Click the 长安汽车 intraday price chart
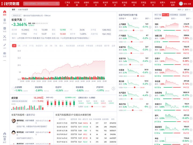Image resolution: width=193 pixels, height=145 pixels. click(63, 65)
